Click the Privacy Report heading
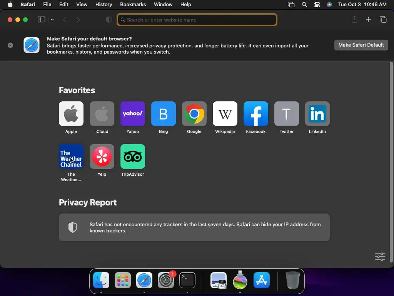 click(x=88, y=203)
